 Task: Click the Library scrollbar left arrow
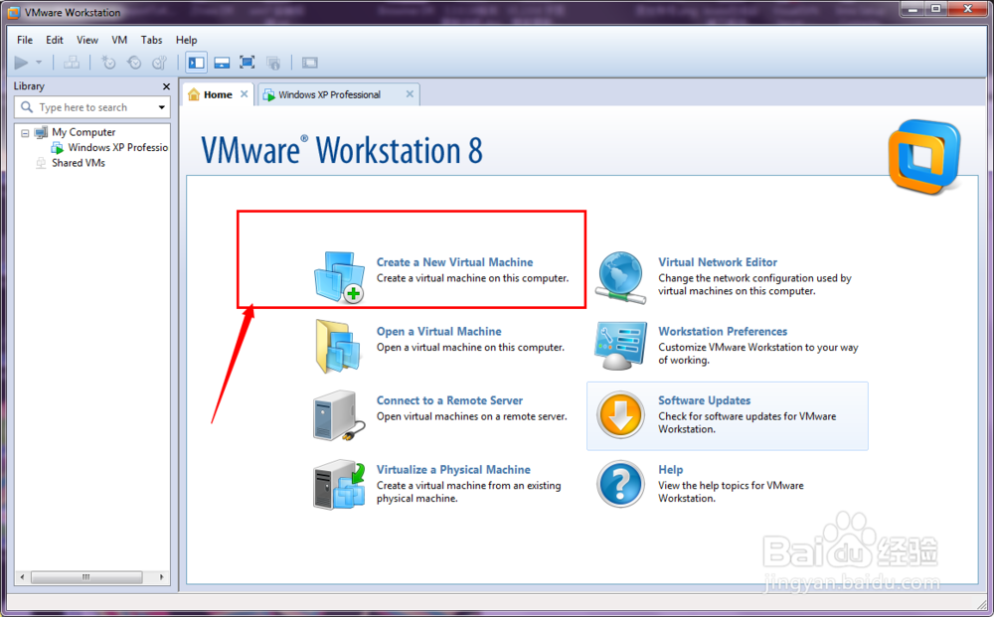22,577
